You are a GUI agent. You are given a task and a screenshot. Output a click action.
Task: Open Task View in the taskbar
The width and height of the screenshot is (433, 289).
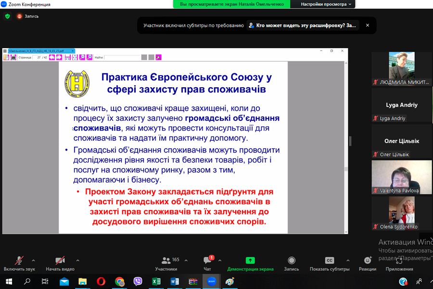45,281
